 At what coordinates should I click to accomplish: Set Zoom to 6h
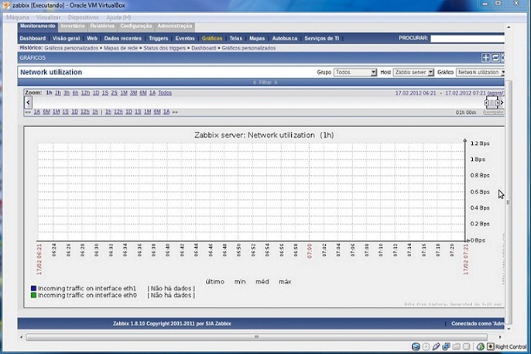[x=75, y=93]
